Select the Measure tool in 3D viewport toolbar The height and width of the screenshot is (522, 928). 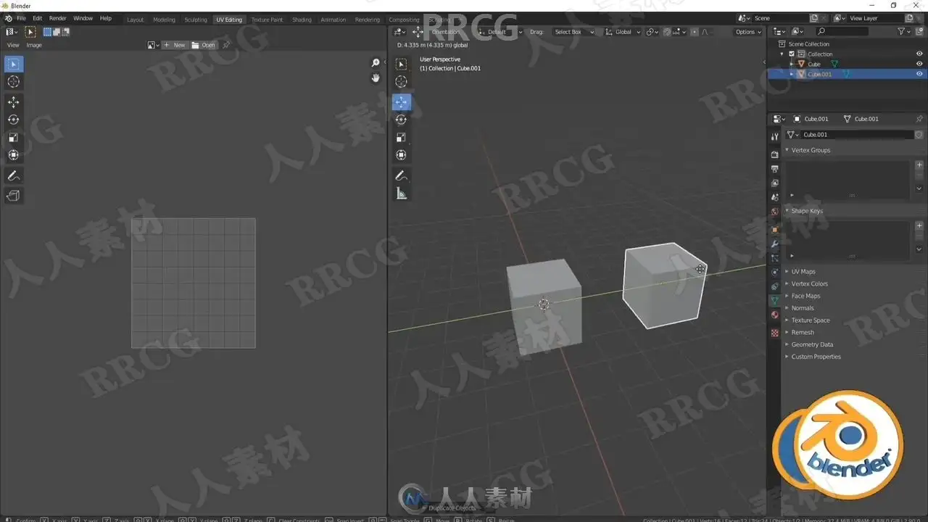coord(401,194)
